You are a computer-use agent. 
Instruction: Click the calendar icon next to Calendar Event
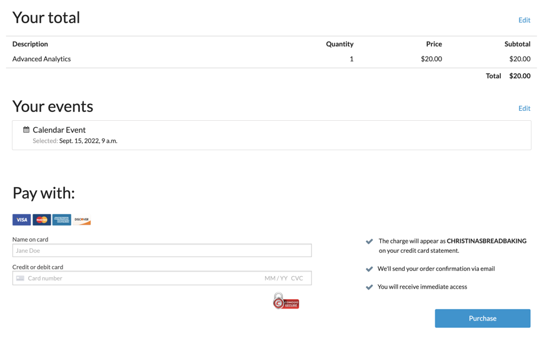26,130
